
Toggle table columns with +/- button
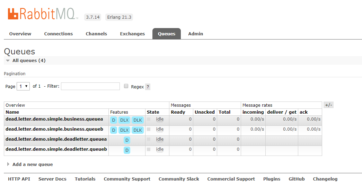point(328,105)
